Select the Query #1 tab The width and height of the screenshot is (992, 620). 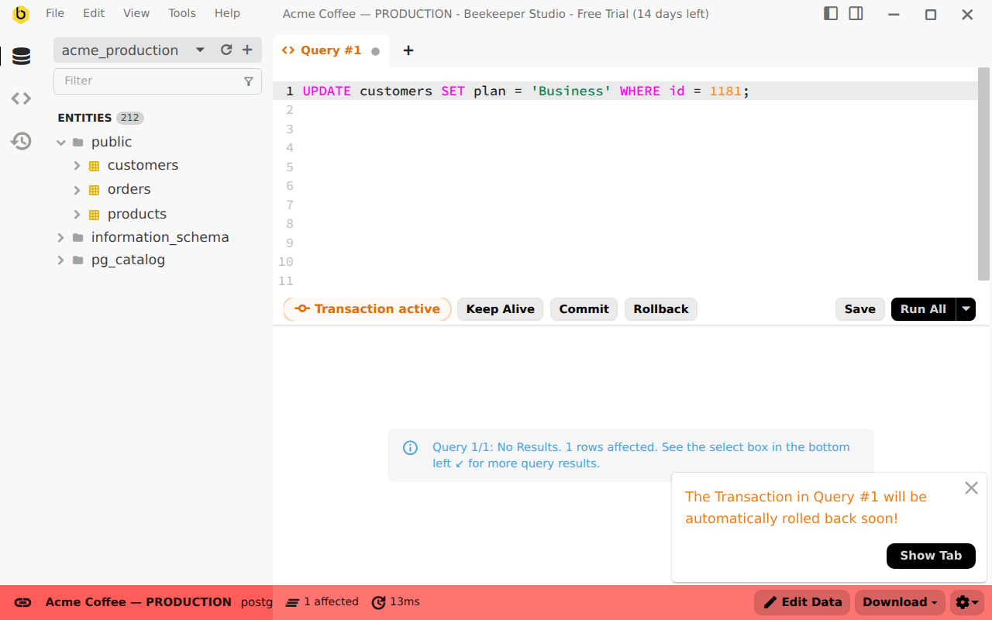coord(330,50)
